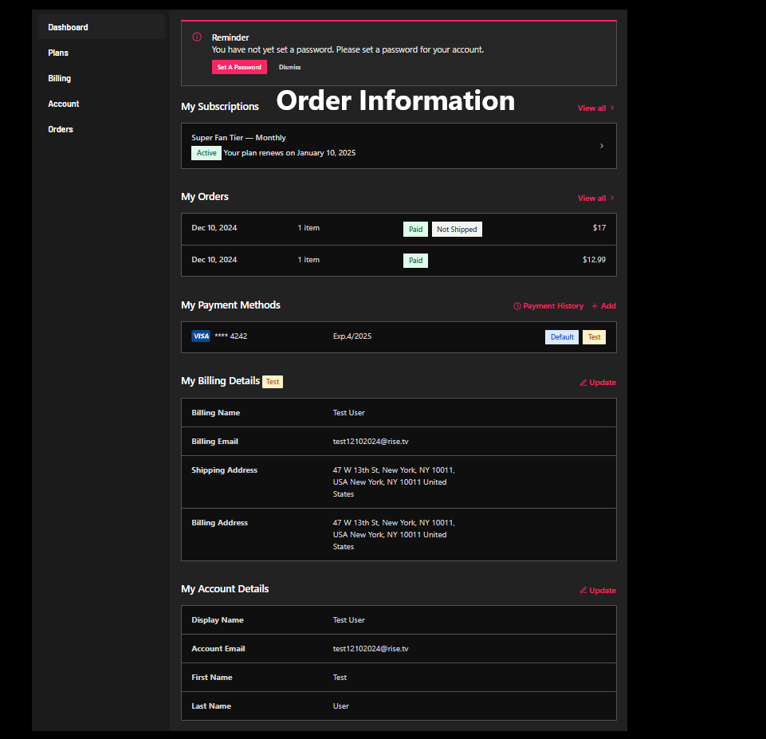
Task: Click View all for My Subscriptions
Action: tap(595, 108)
